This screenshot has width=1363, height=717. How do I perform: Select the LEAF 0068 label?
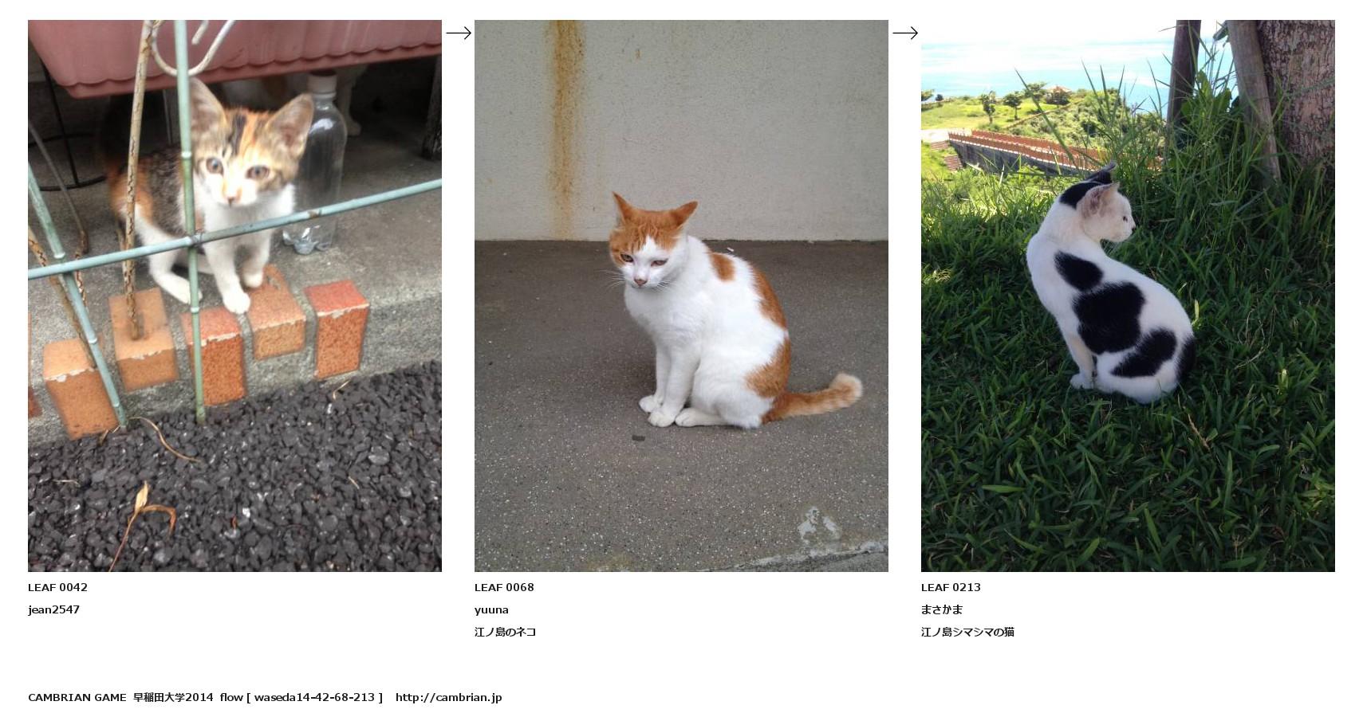pyautogui.click(x=504, y=587)
